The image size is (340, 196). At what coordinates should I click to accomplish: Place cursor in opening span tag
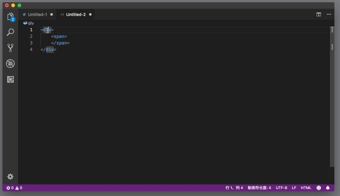point(59,37)
